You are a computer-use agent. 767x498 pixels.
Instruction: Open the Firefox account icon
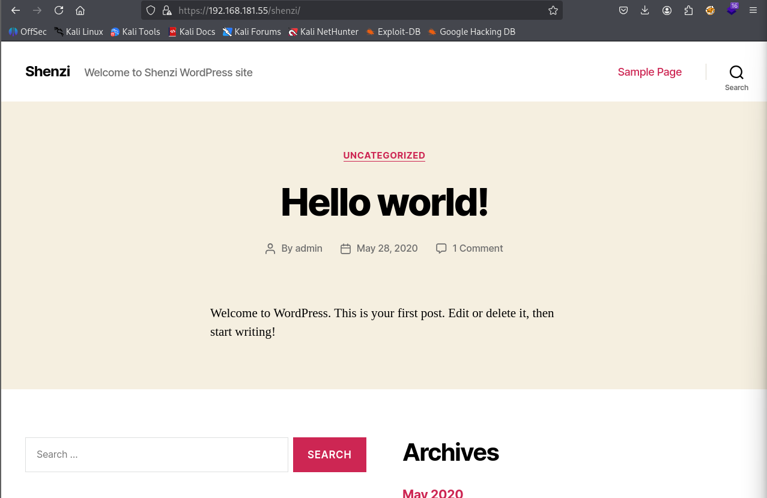click(x=667, y=10)
